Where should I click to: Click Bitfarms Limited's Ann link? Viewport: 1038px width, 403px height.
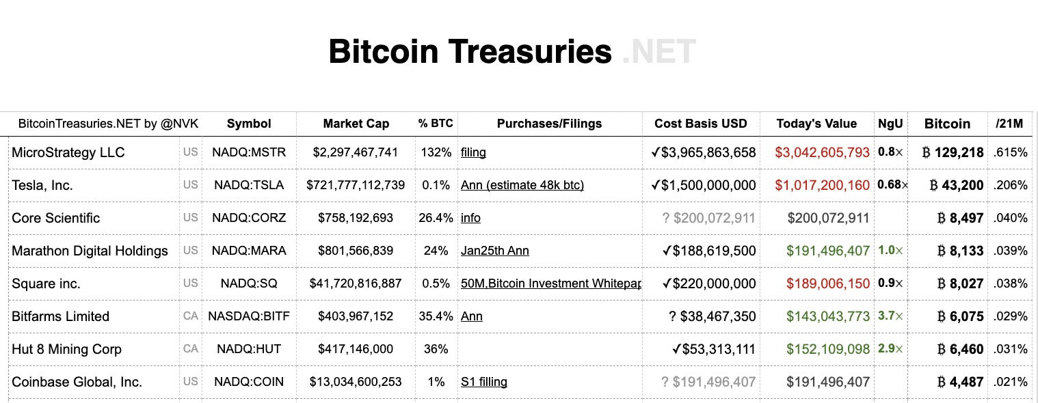coord(471,316)
